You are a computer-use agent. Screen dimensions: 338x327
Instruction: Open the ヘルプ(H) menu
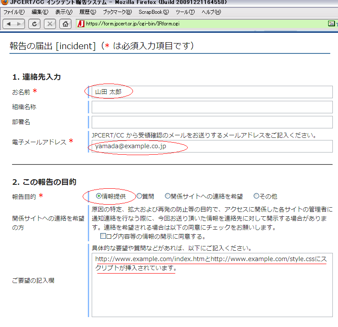(211, 12)
